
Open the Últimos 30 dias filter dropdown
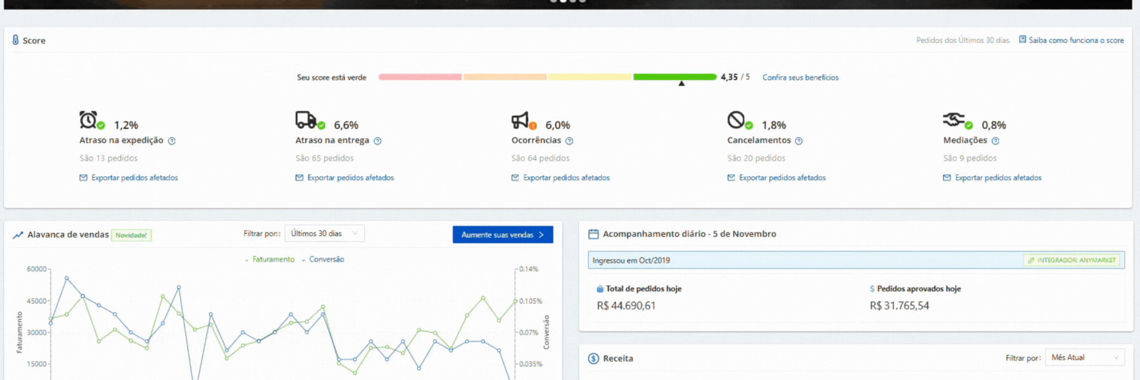pos(324,234)
